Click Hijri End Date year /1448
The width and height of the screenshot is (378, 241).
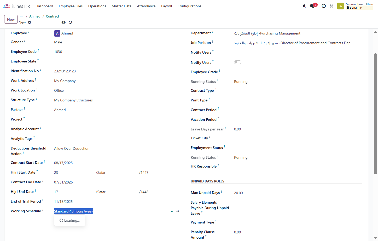pyautogui.click(x=144, y=192)
